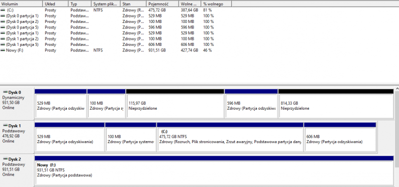
Task: Select drive icon of Dysk 1 partycja 2
Action: (x=3, y=39)
